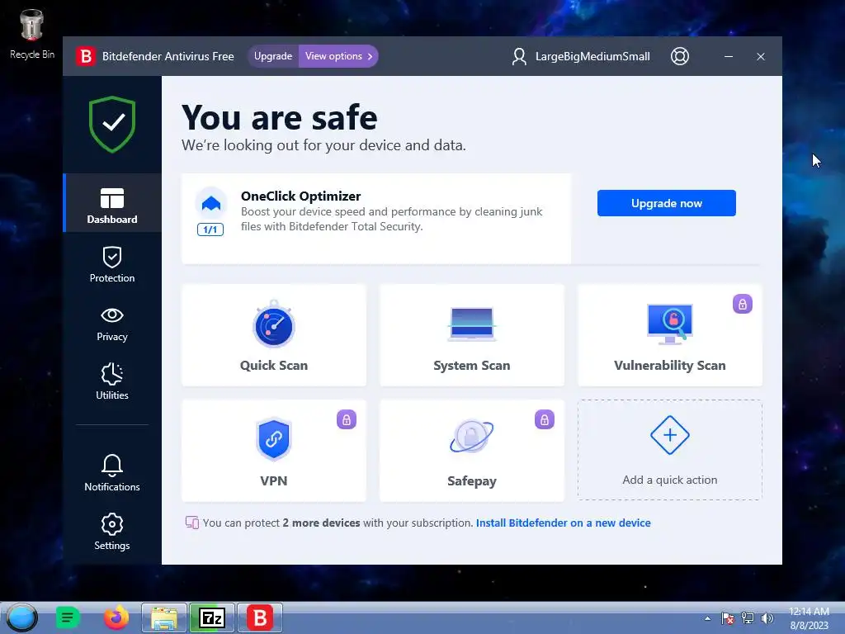
Task: Click the taskbar clock showing 12:14 AM
Action: (x=809, y=618)
